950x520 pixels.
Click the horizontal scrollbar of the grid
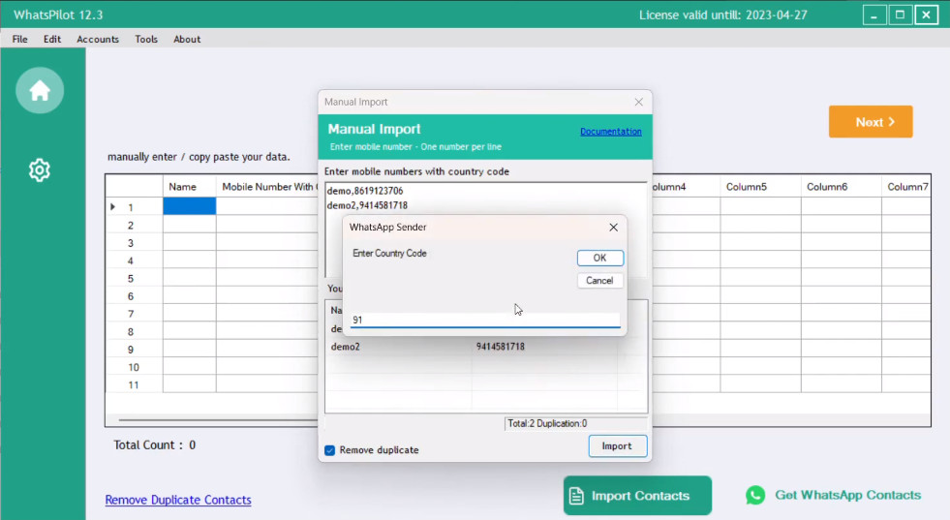[x=218, y=420]
